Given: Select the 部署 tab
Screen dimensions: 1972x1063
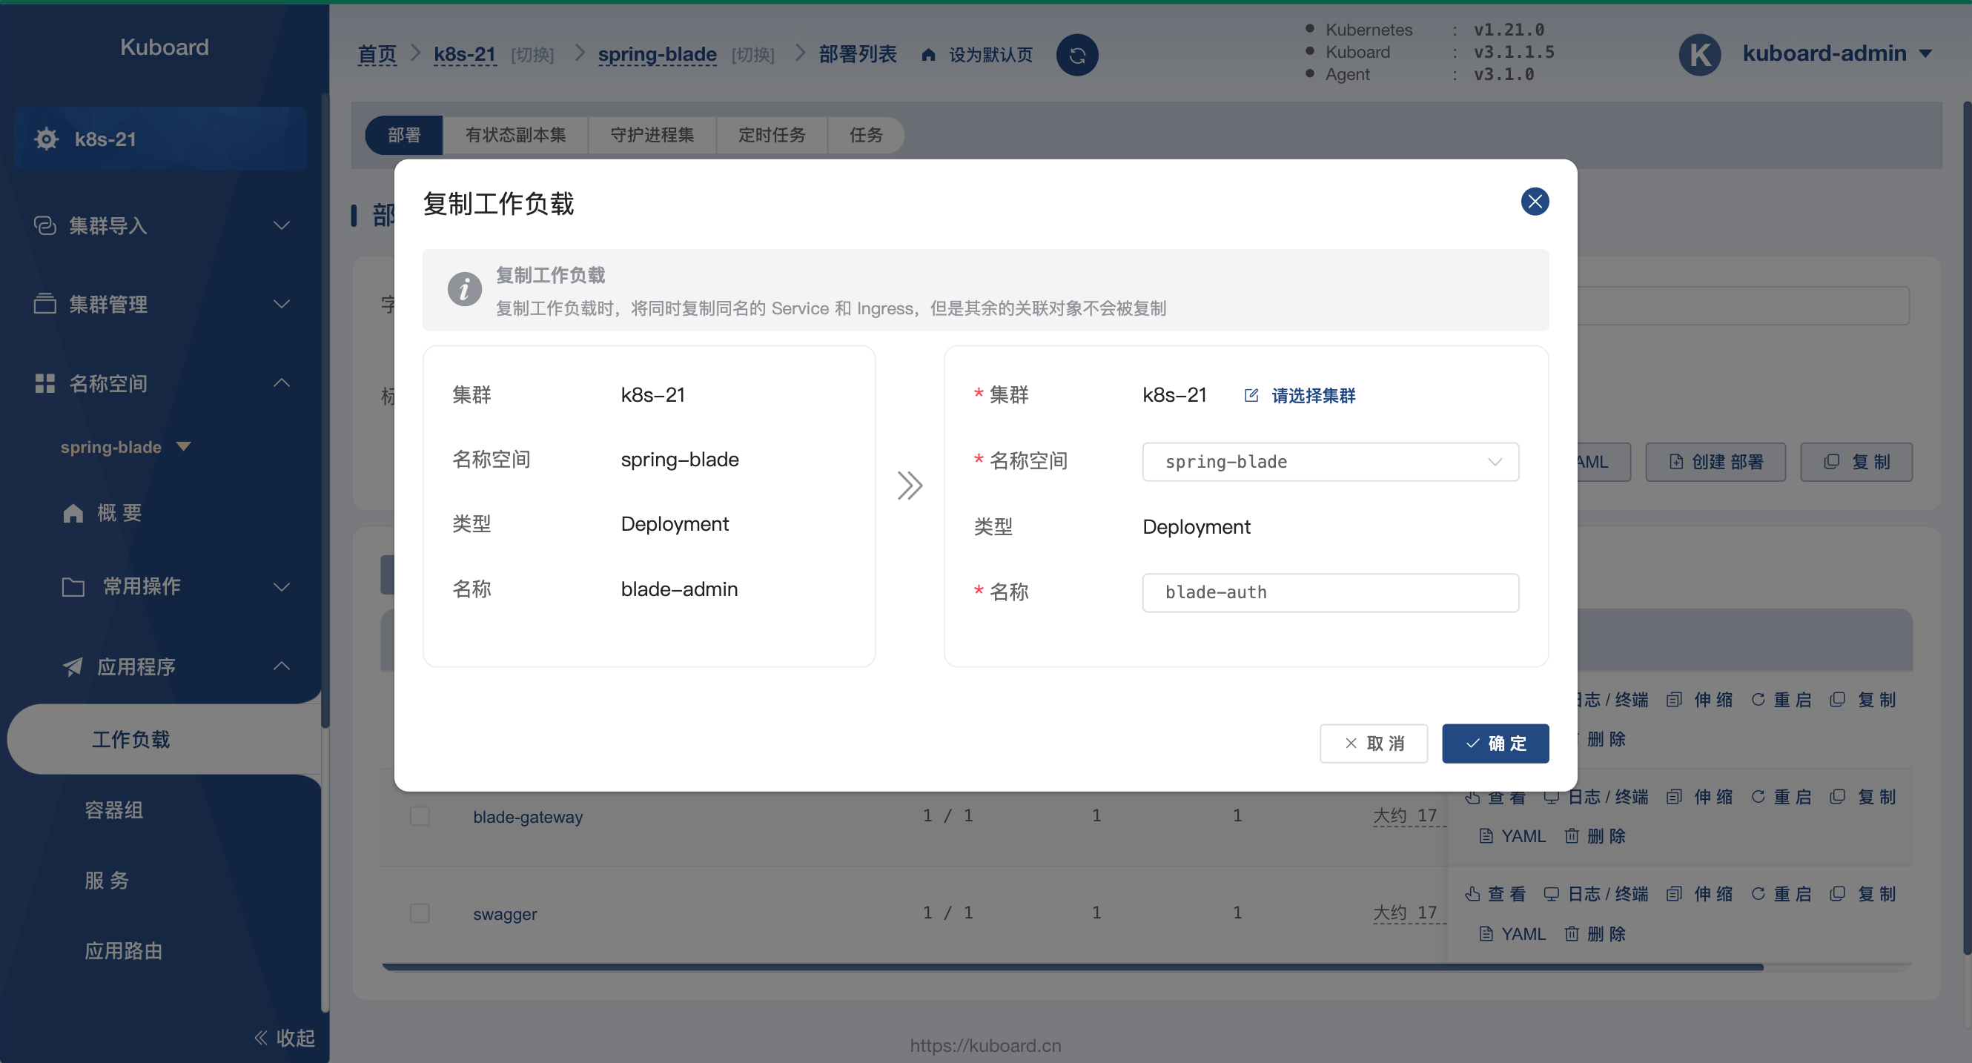Looking at the screenshot, I should click(404, 135).
